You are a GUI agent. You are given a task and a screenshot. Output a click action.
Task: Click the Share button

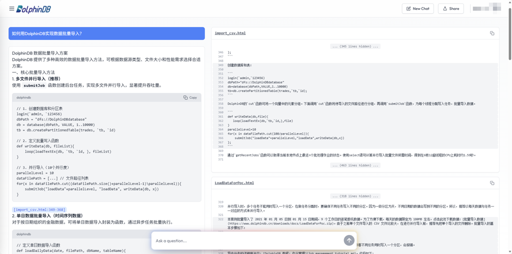[x=450, y=8]
